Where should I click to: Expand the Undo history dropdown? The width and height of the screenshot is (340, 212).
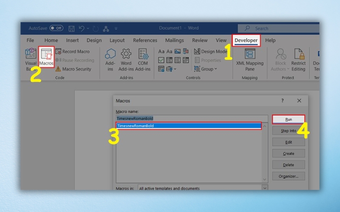coord(88,28)
